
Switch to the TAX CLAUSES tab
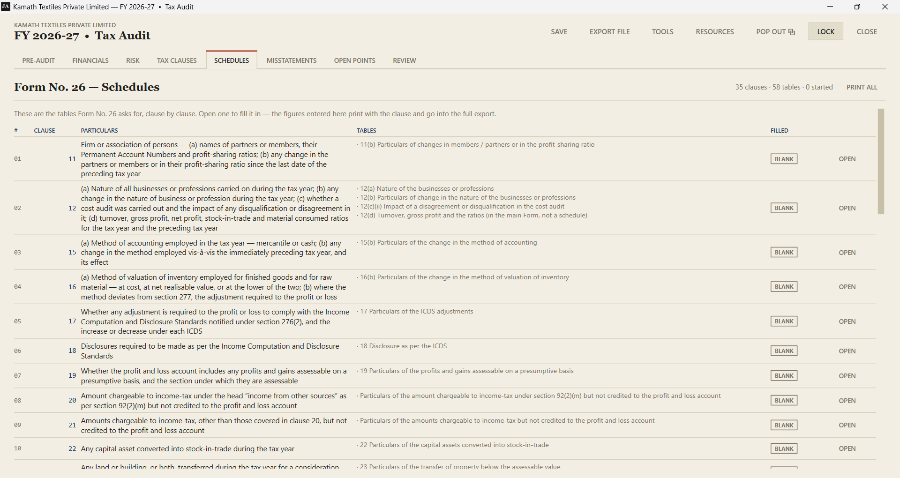pyautogui.click(x=177, y=60)
